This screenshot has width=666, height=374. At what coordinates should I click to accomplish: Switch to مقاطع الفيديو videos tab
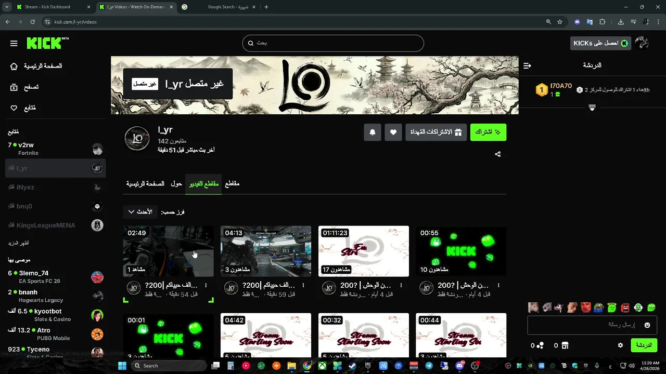(203, 184)
